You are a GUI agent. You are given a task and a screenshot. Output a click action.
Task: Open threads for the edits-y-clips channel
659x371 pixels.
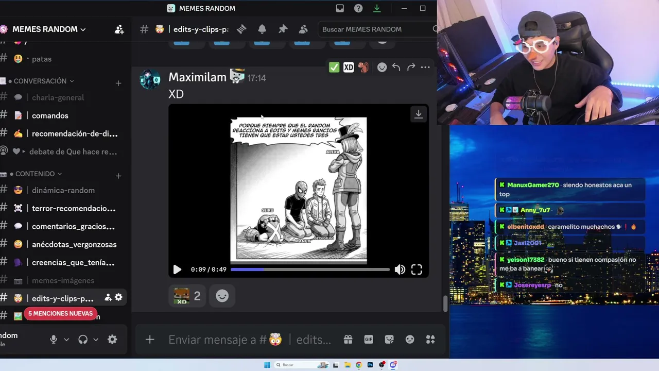[x=241, y=29]
